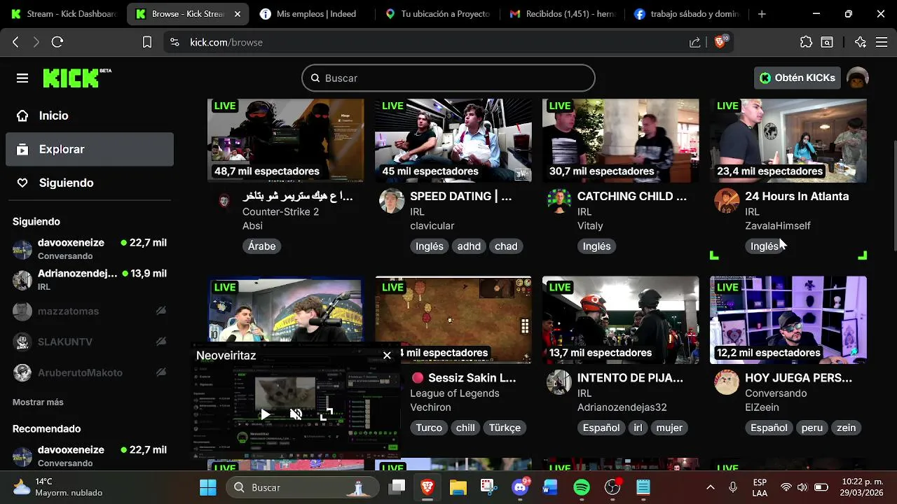This screenshot has width=897, height=504.
Task: Open followed channel AruberutoMakoto in sidebar
Action: (x=90, y=372)
